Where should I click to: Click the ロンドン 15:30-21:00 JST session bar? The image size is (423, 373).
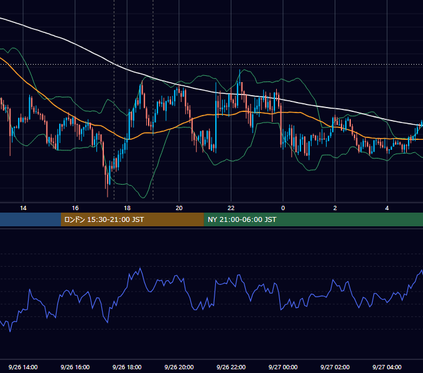pyautogui.click(x=132, y=219)
